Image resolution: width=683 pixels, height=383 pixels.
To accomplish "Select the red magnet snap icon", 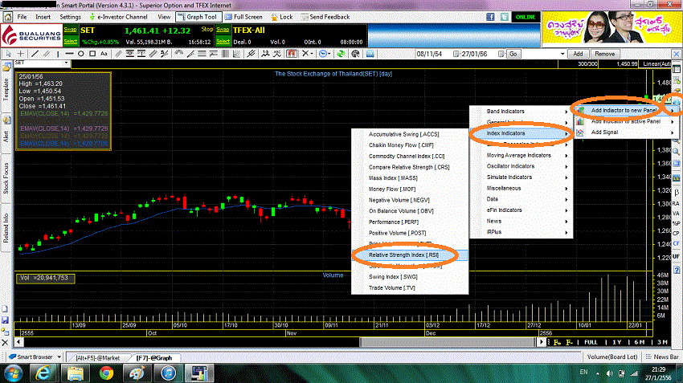I will coord(292,54).
